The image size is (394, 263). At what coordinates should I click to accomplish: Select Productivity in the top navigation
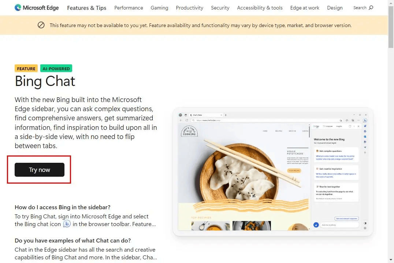[x=189, y=8]
